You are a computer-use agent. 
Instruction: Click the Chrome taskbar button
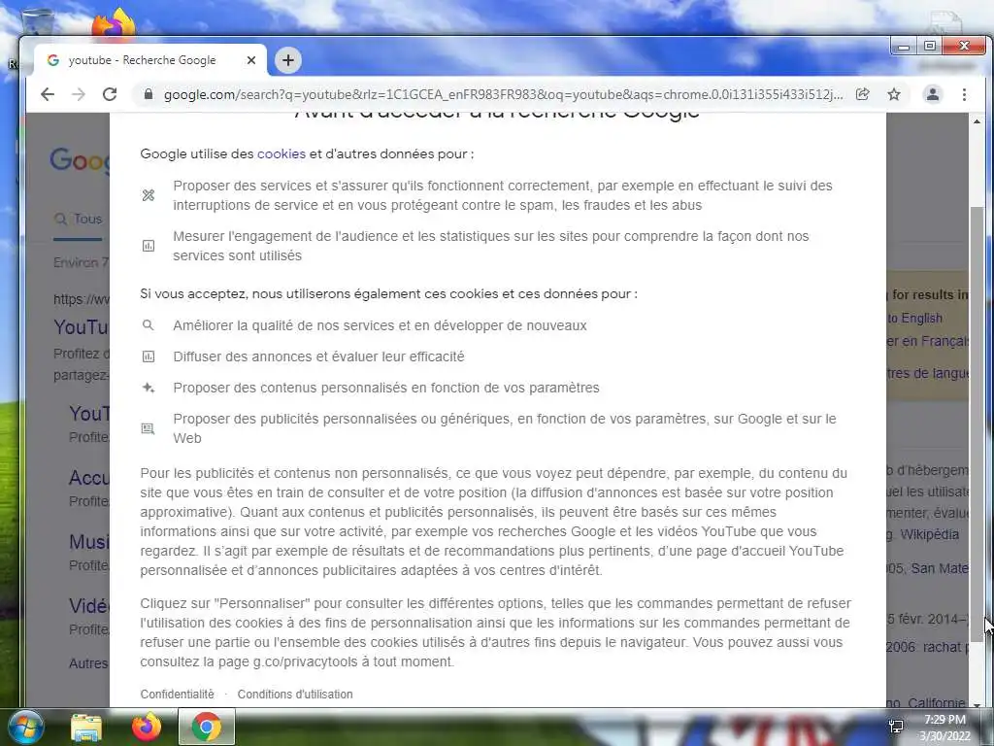[207, 727]
